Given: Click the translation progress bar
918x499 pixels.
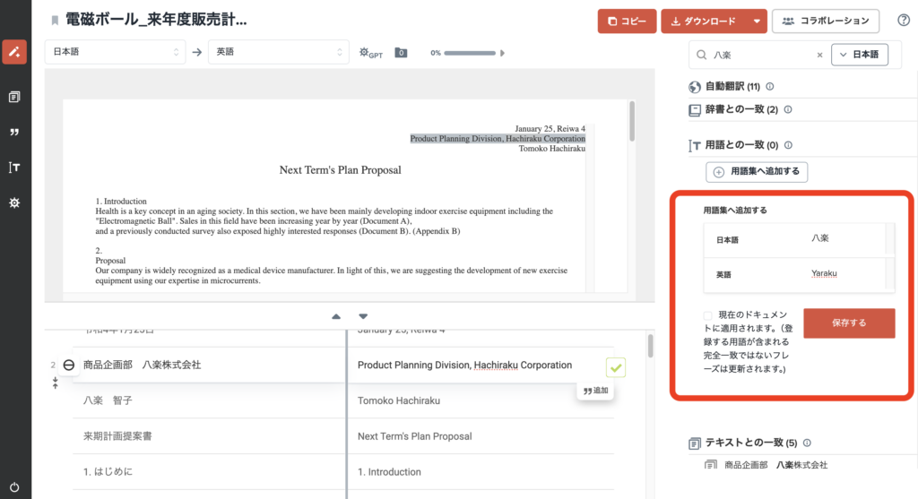Looking at the screenshot, I should pos(470,53).
